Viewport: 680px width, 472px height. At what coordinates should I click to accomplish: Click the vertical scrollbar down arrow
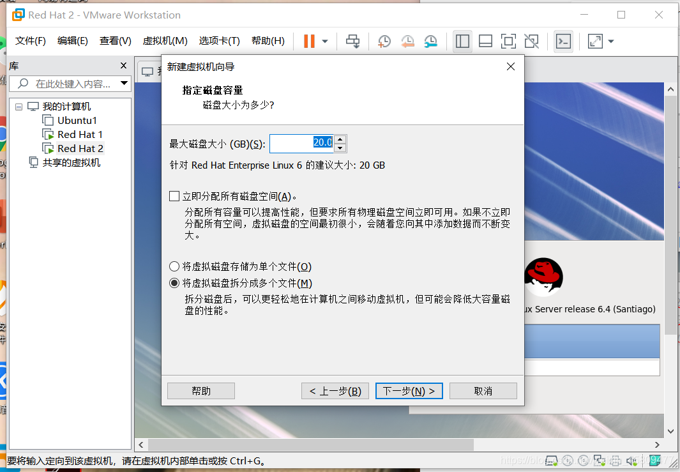(x=670, y=431)
